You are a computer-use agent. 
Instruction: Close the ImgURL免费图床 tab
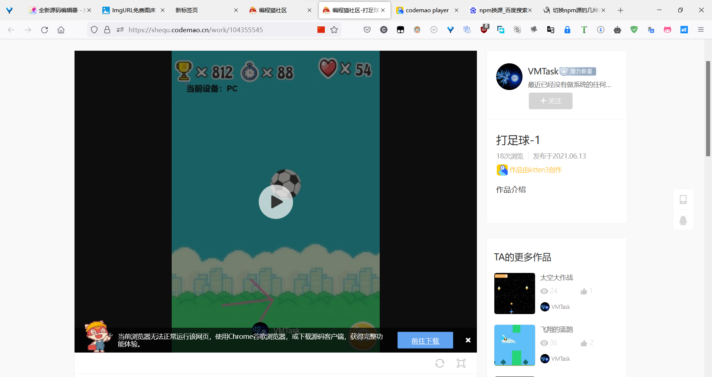162,10
